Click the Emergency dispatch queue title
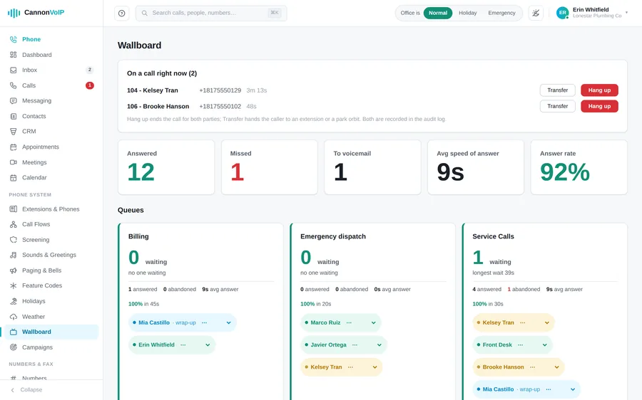 click(333, 236)
